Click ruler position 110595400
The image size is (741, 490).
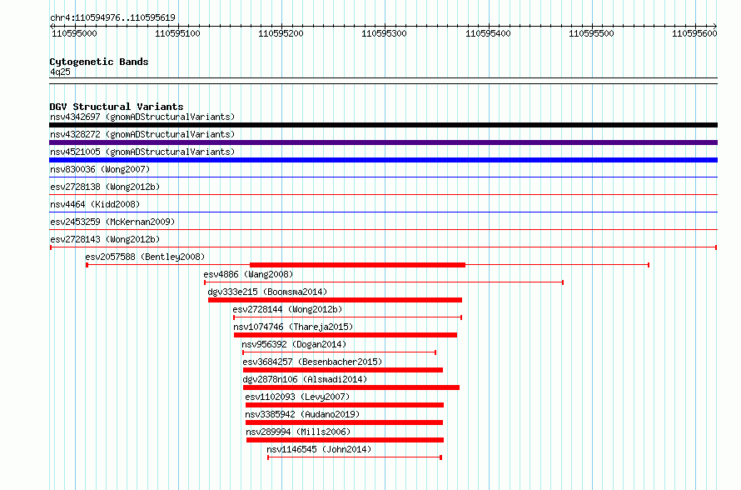click(x=488, y=33)
